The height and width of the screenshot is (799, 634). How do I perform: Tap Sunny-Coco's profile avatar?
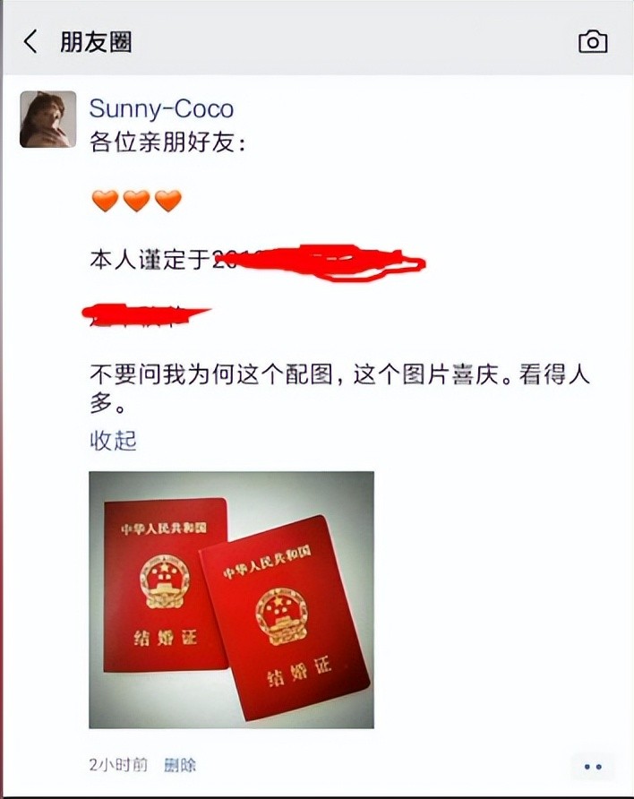click(47, 120)
